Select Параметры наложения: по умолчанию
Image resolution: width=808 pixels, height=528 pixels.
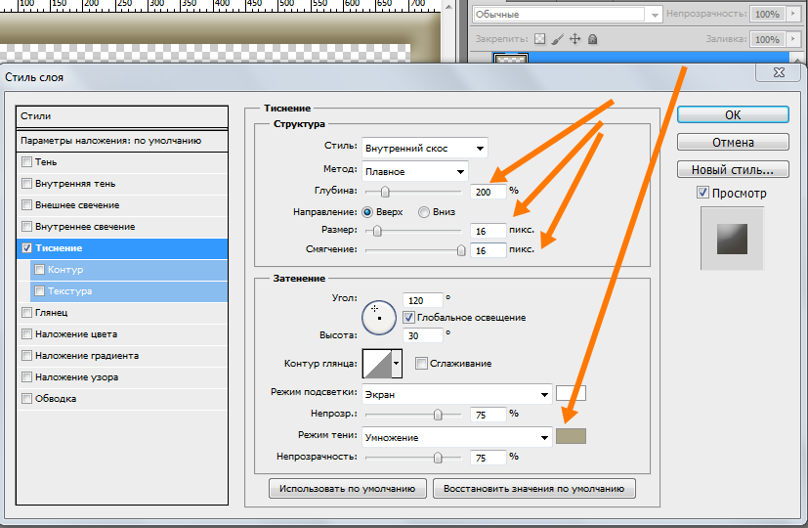122,141
